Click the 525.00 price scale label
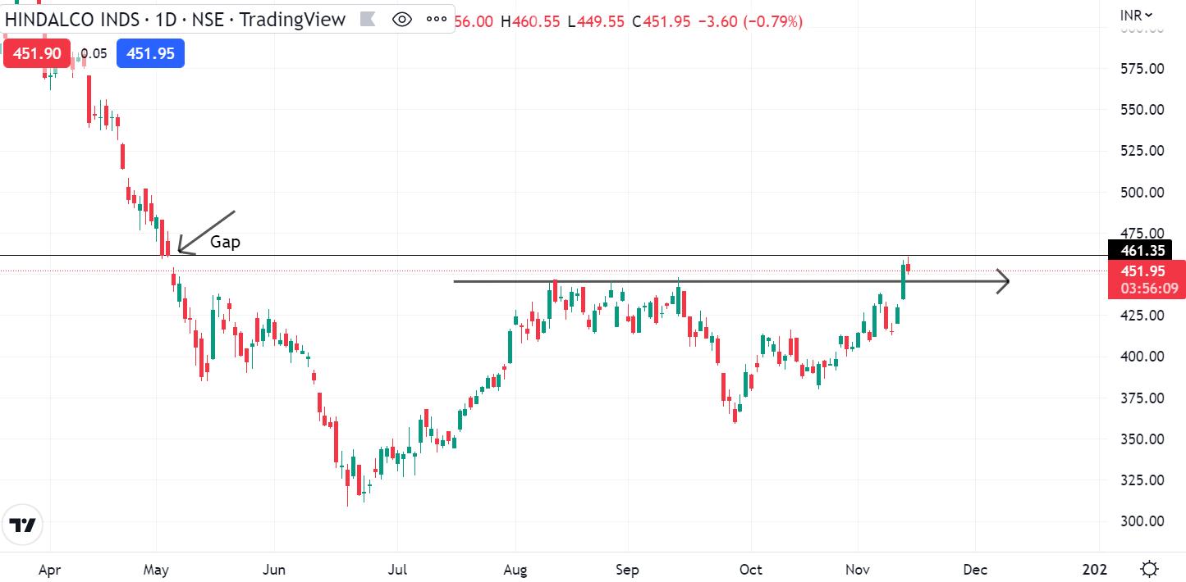1186x582 pixels. point(1142,150)
